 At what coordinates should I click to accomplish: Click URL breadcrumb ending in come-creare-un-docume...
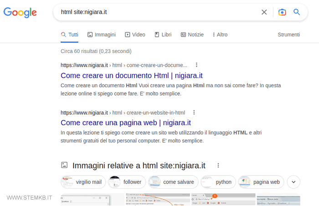coord(123,65)
